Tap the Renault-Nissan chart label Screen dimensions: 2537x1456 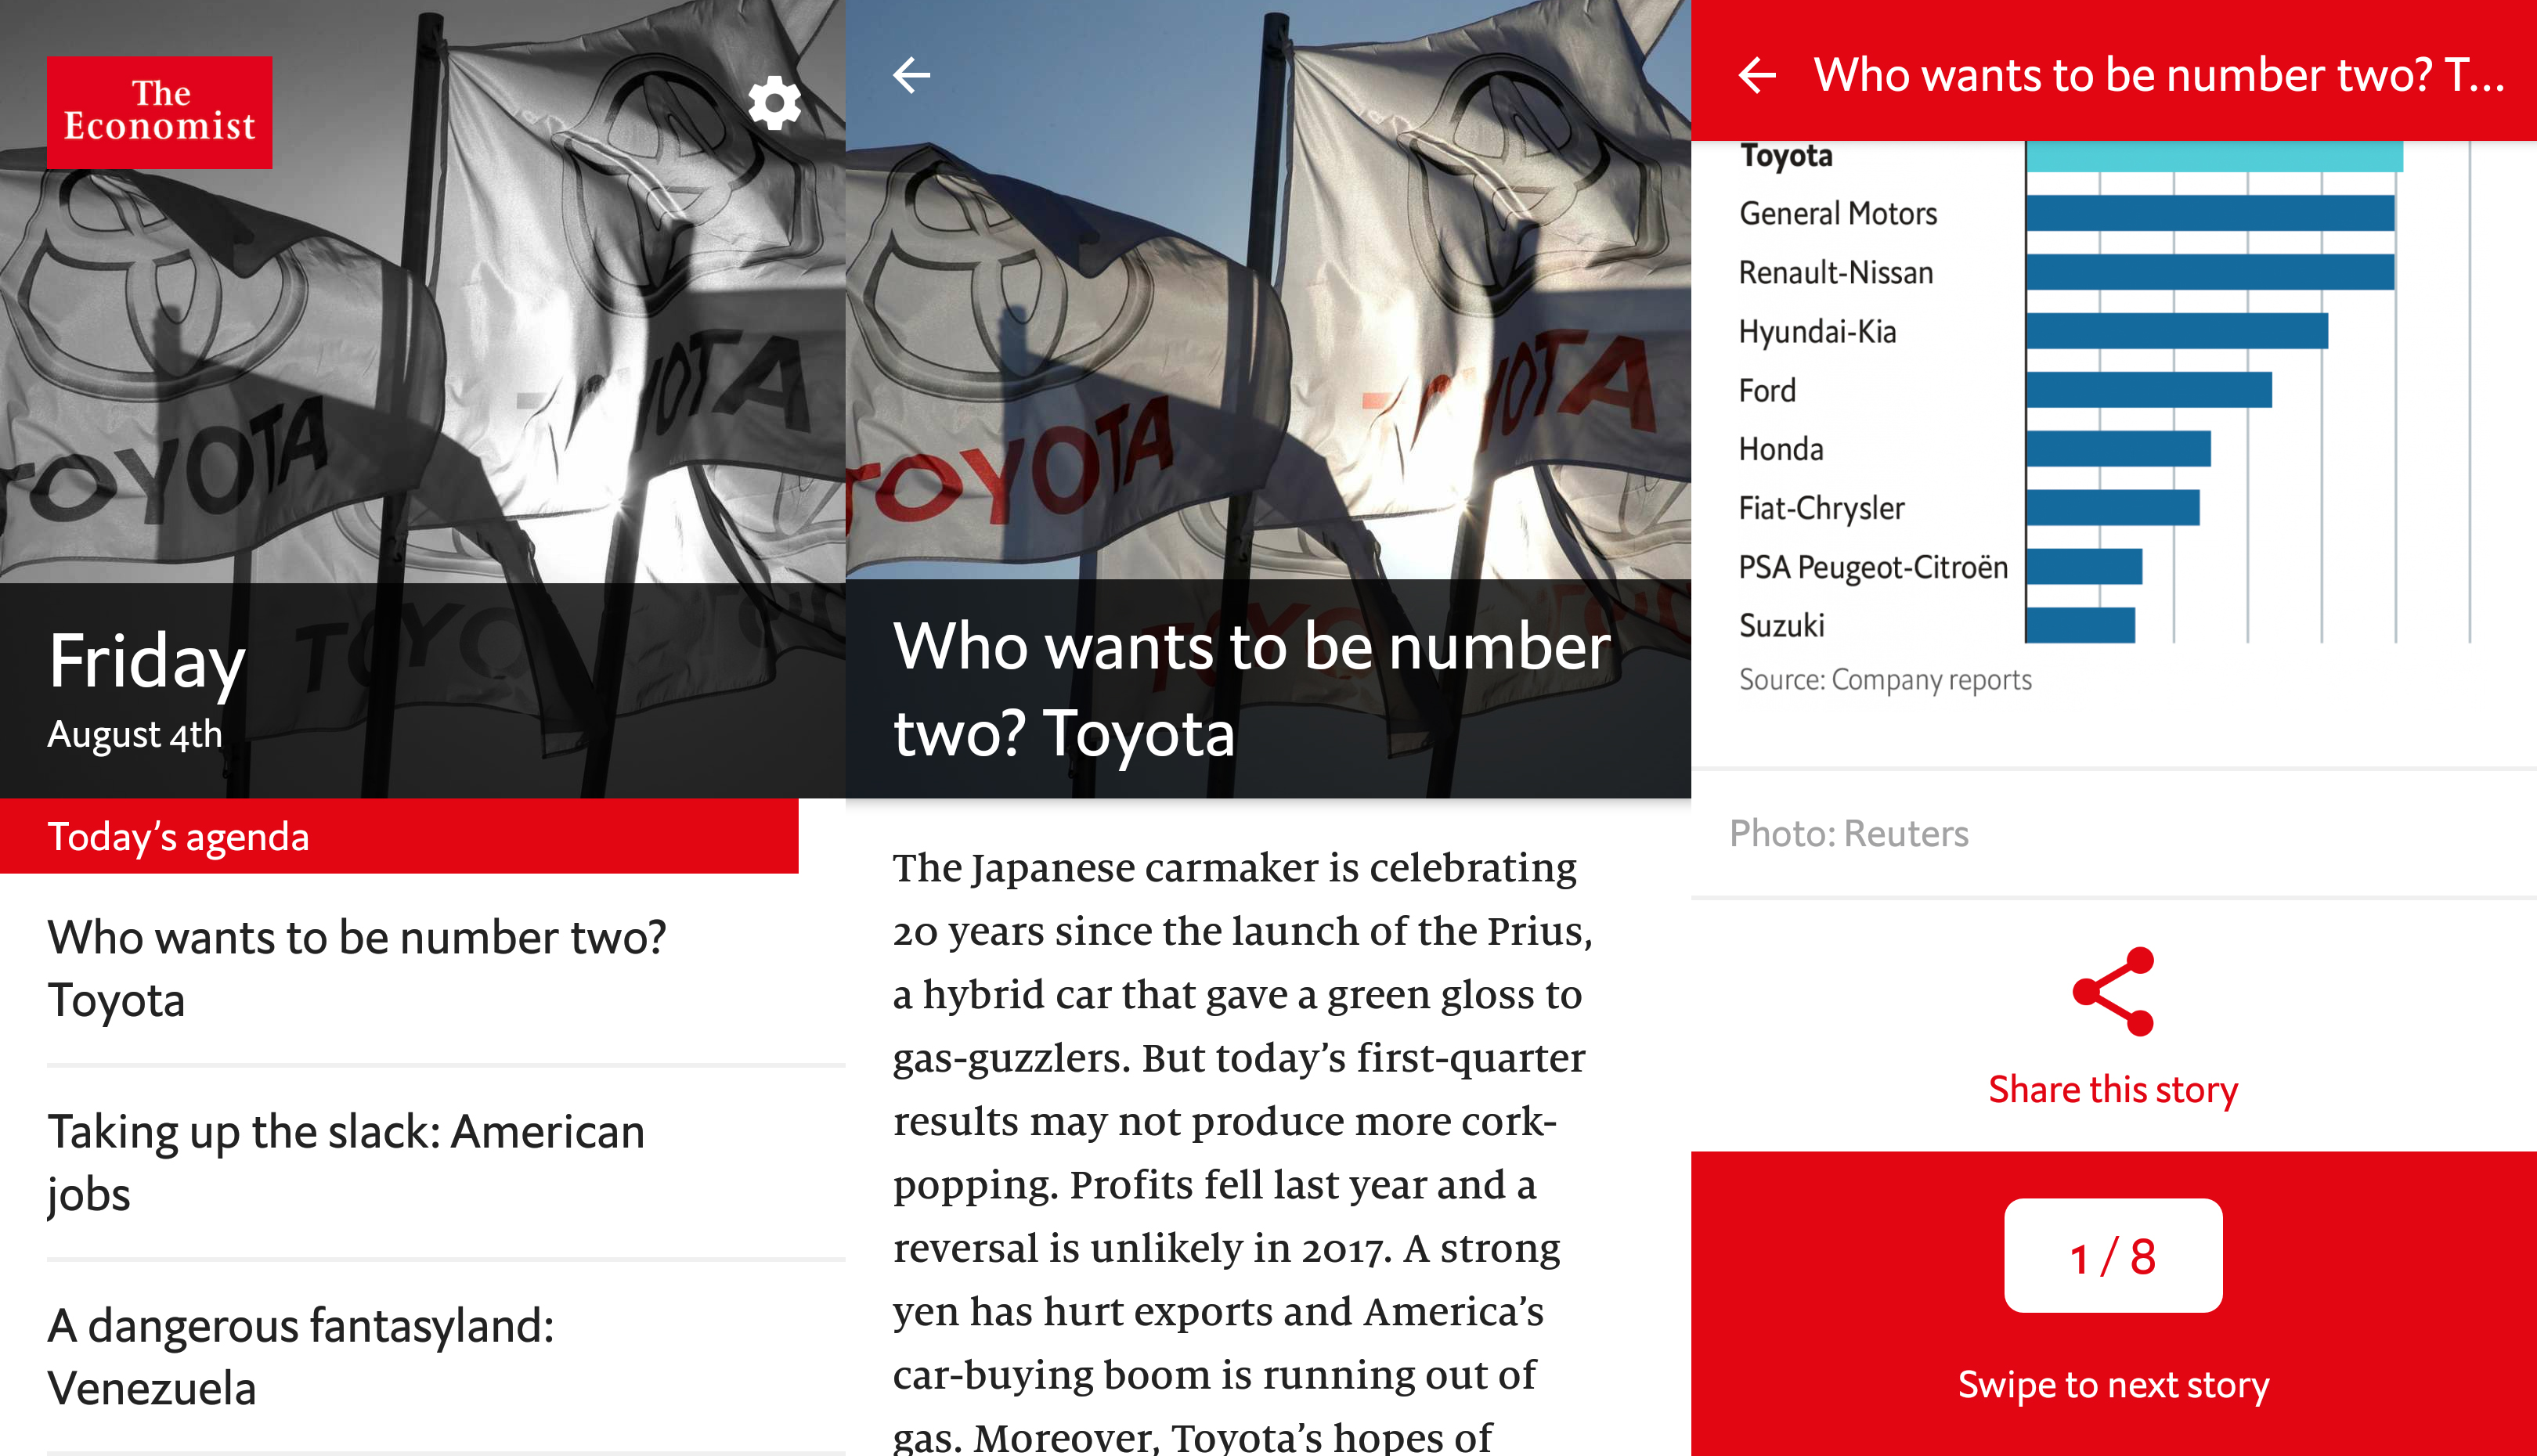point(1836,272)
